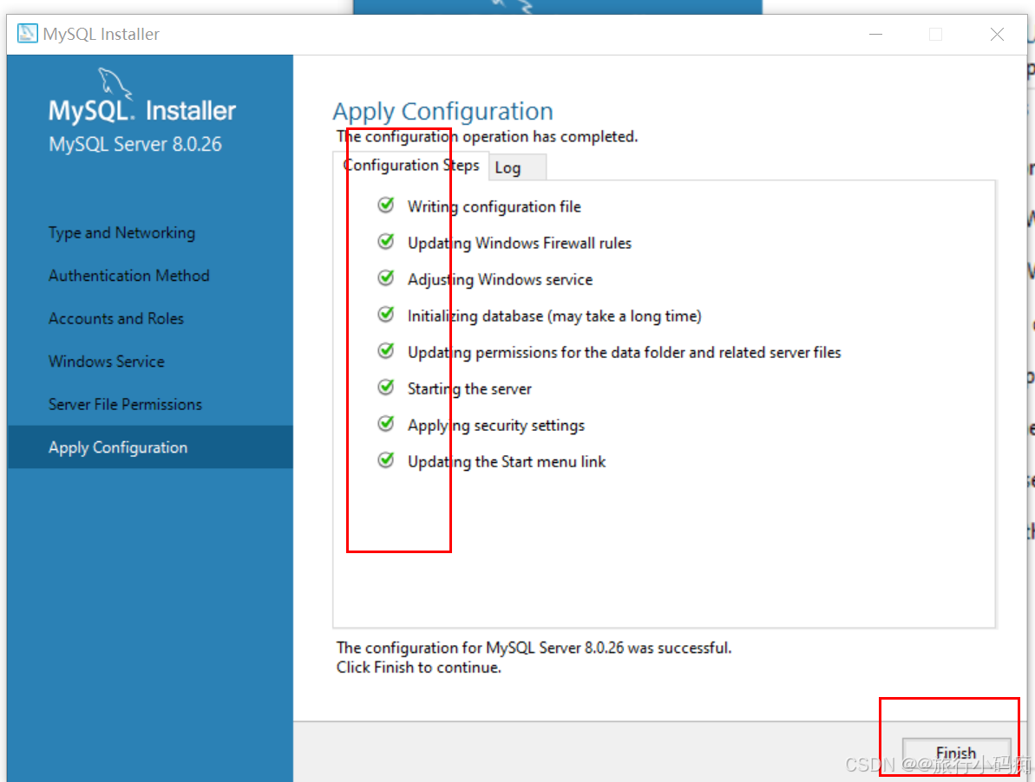
Task: Click the 'Apply Configuration' page heading
Action: [x=443, y=112]
